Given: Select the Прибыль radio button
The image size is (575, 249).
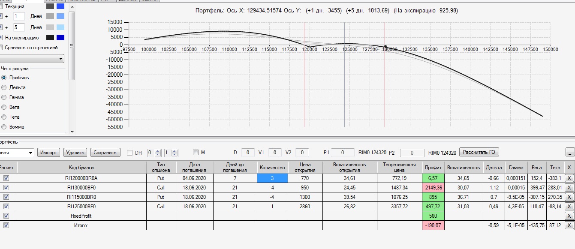Looking at the screenshot, I should coord(4,78).
